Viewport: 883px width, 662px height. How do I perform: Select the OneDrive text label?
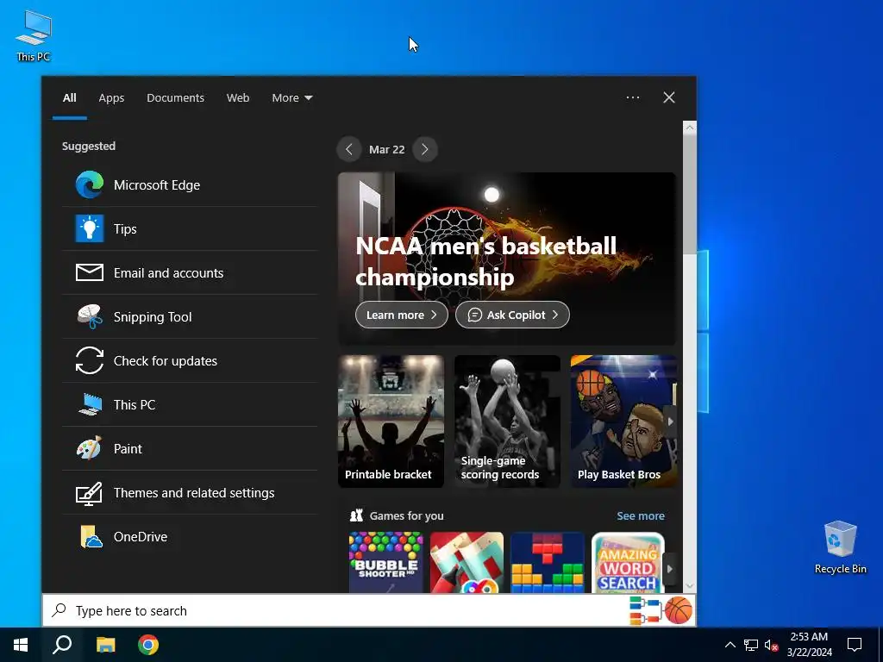[x=141, y=537]
